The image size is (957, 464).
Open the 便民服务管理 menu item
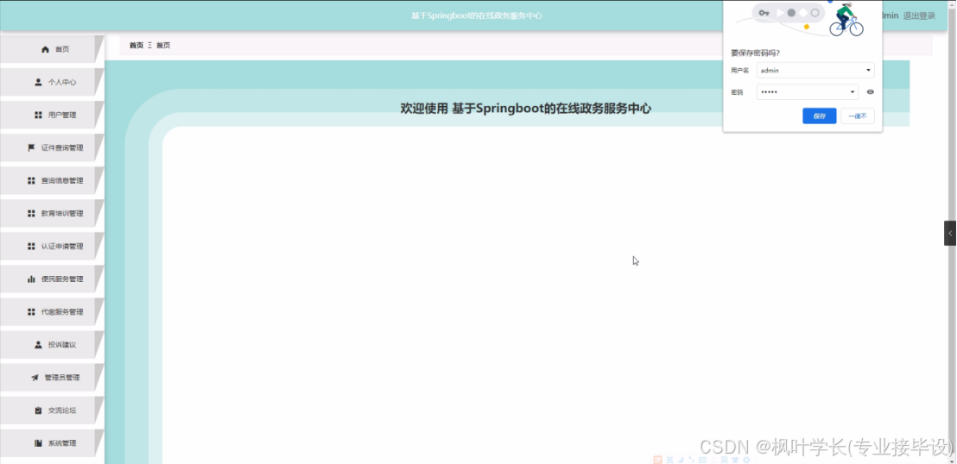(52, 279)
